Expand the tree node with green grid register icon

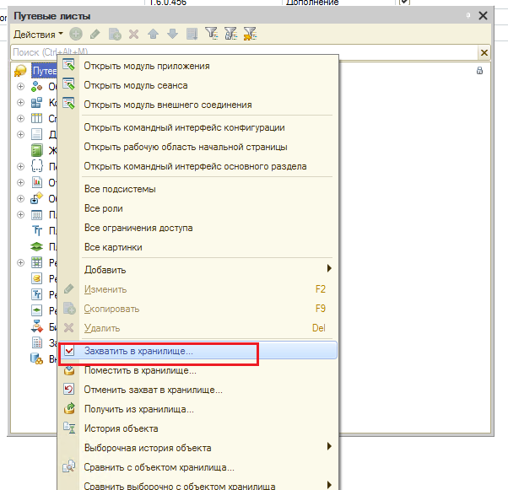point(20,262)
